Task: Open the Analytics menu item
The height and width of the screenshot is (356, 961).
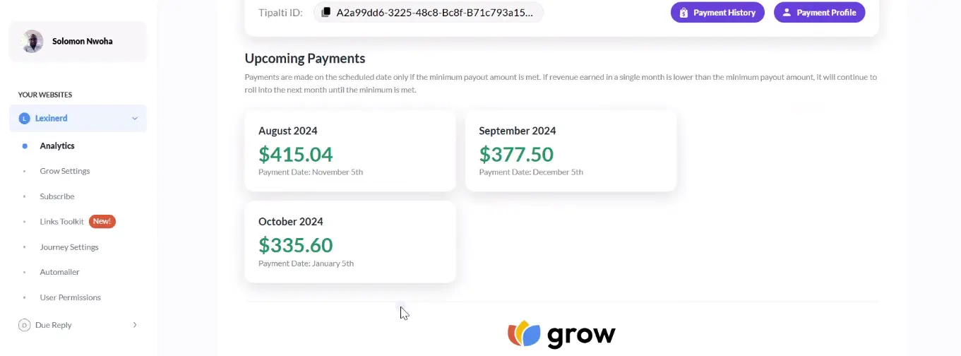Action: [x=57, y=146]
